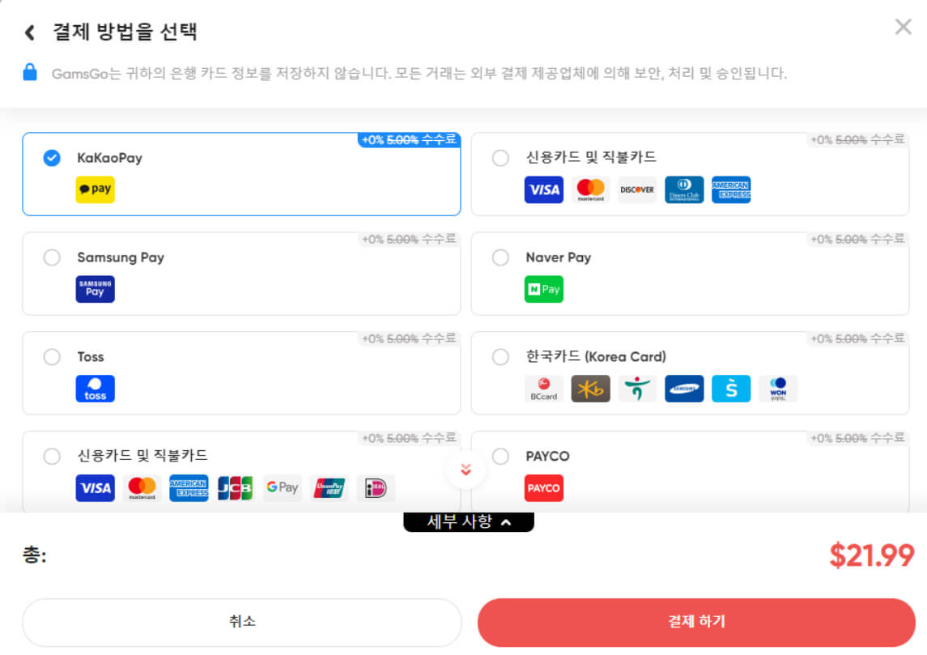The image size is (927, 655).
Task: Click the Discover card logo
Action: (x=637, y=189)
